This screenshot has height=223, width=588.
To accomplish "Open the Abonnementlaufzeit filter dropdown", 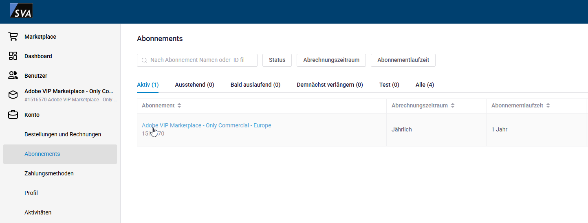I will [x=403, y=60].
